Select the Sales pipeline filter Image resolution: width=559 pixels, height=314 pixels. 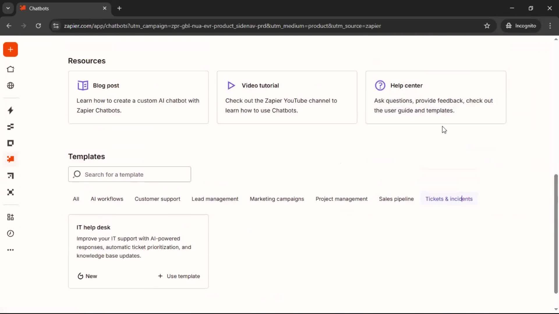click(396, 199)
